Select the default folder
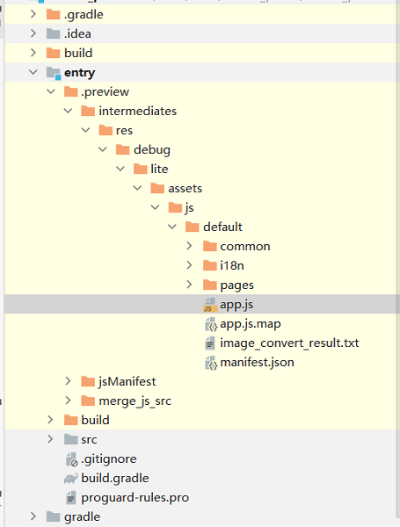 point(222,227)
